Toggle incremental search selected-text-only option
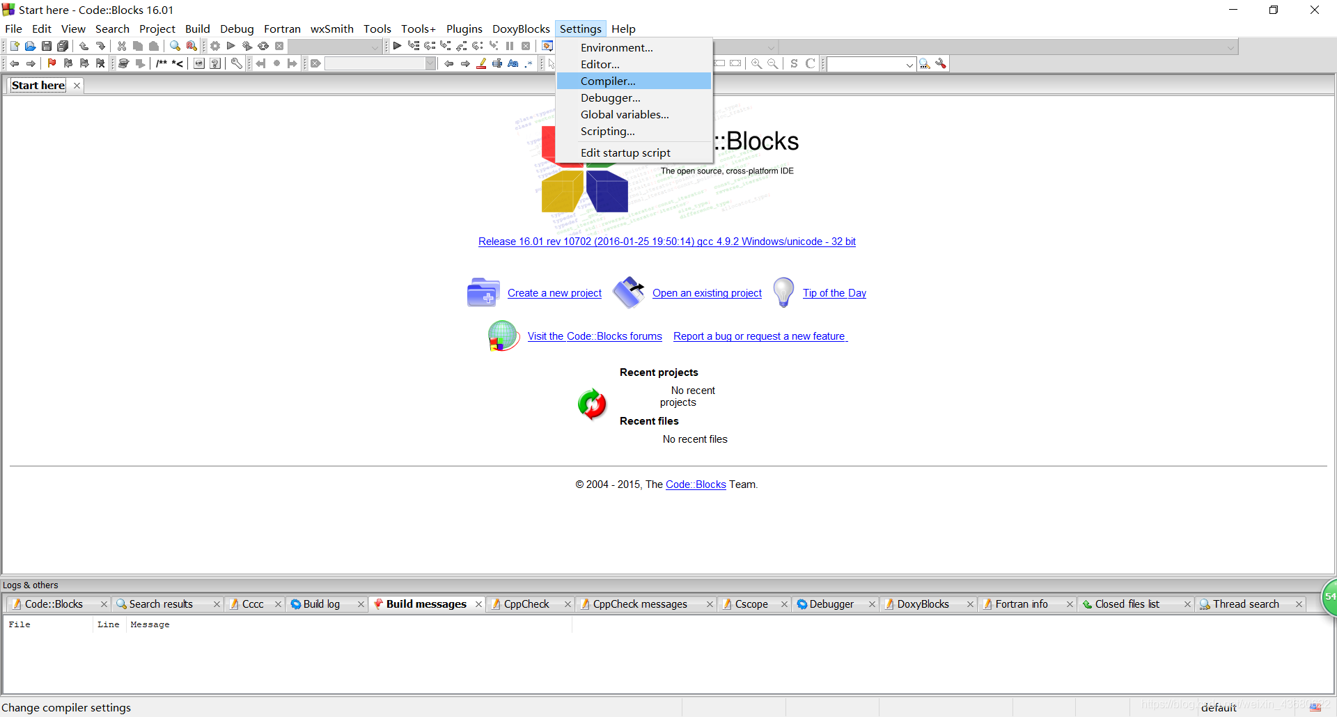The width and height of the screenshot is (1337, 717). point(497,63)
